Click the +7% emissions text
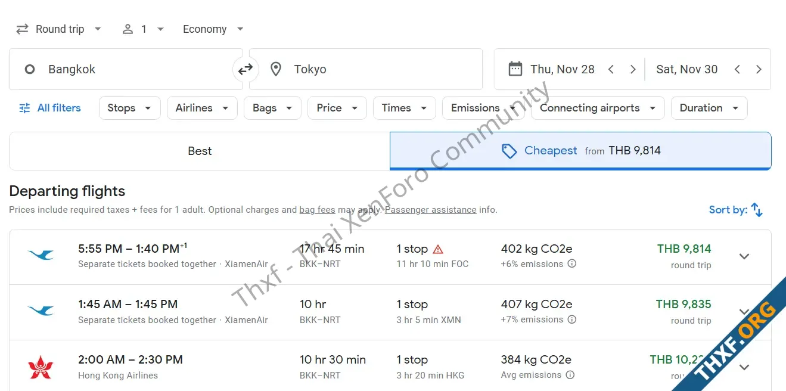 (532, 319)
